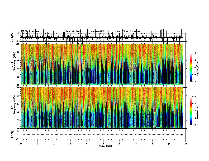209x161 pixels.
Task: Click the ch.2 colorbar log(PSD) label
Action: pyautogui.click(x=197, y=112)
